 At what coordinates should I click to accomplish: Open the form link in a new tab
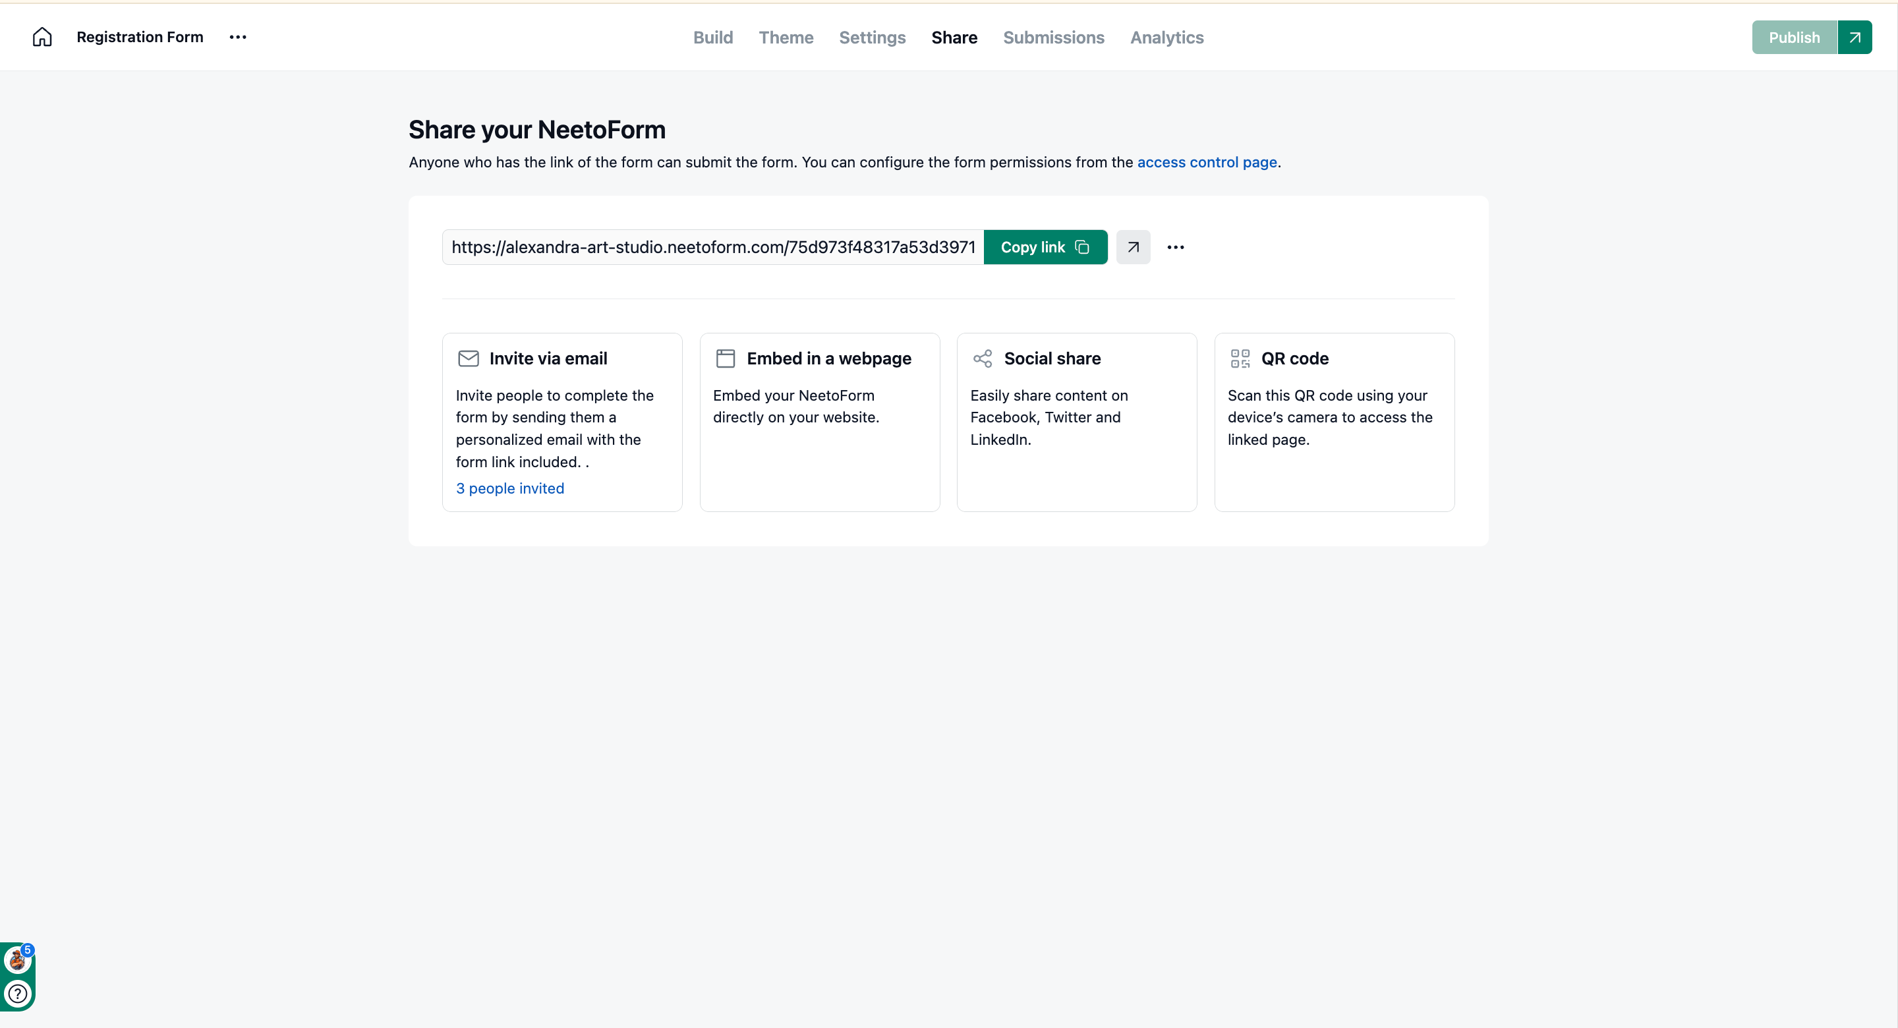(x=1132, y=247)
